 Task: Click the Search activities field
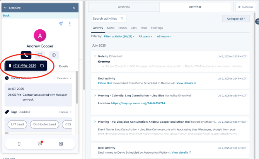click(x=106, y=19)
